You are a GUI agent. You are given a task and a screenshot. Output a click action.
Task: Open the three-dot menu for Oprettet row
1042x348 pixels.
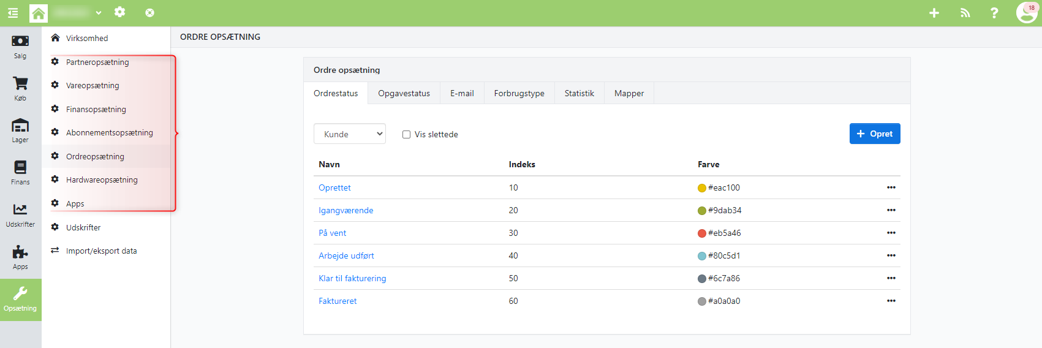[x=891, y=187]
